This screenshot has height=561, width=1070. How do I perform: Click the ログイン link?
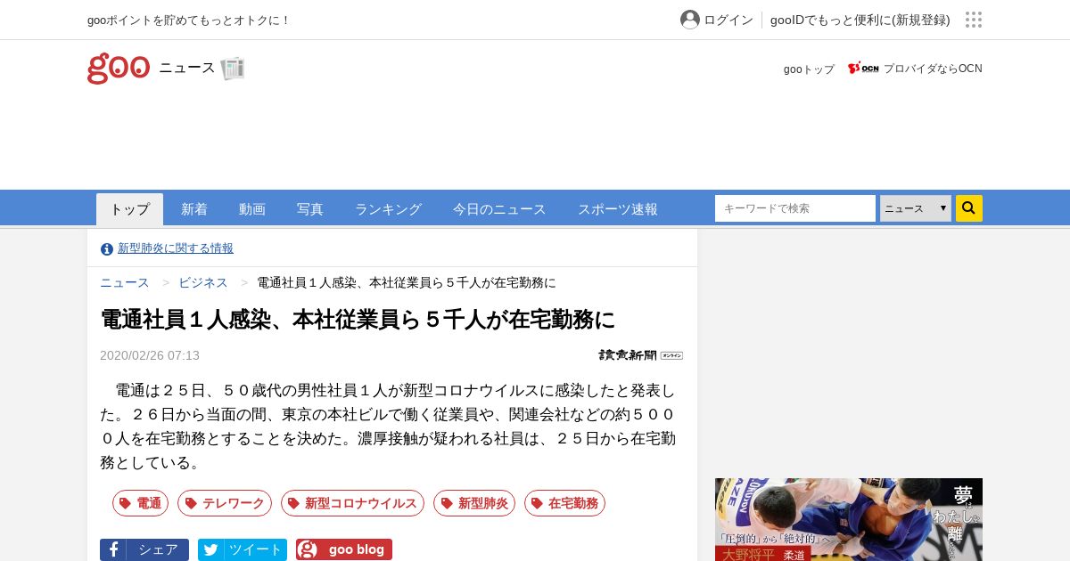(728, 20)
